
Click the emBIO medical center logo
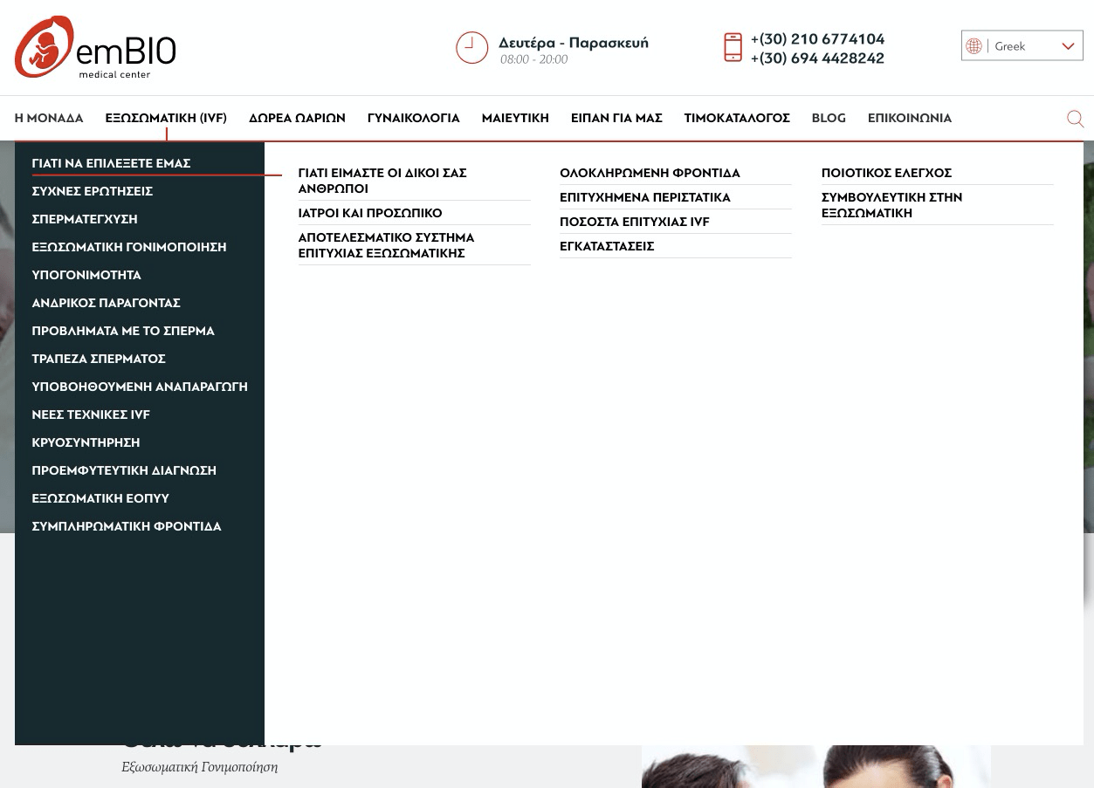[95, 47]
